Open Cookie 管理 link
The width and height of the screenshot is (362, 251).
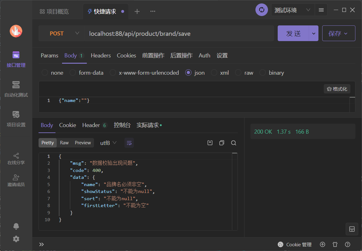tap(299, 244)
